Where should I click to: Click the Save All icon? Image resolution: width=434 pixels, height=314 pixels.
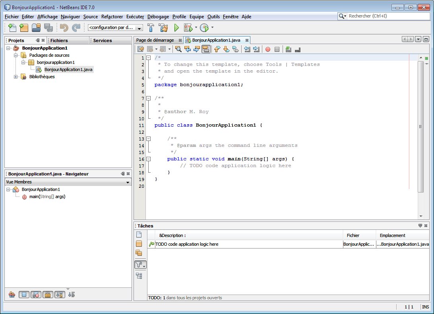point(48,27)
